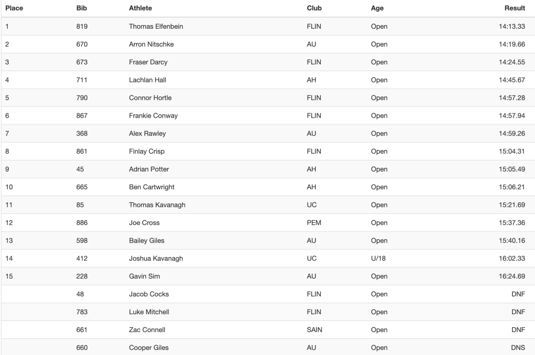Click the PEM club cell
535x355 pixels.
point(314,223)
